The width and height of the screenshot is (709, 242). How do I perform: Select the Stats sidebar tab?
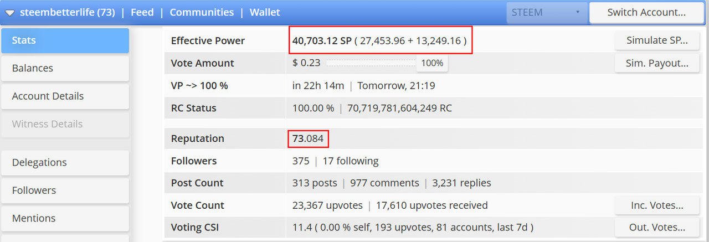pyautogui.click(x=65, y=40)
